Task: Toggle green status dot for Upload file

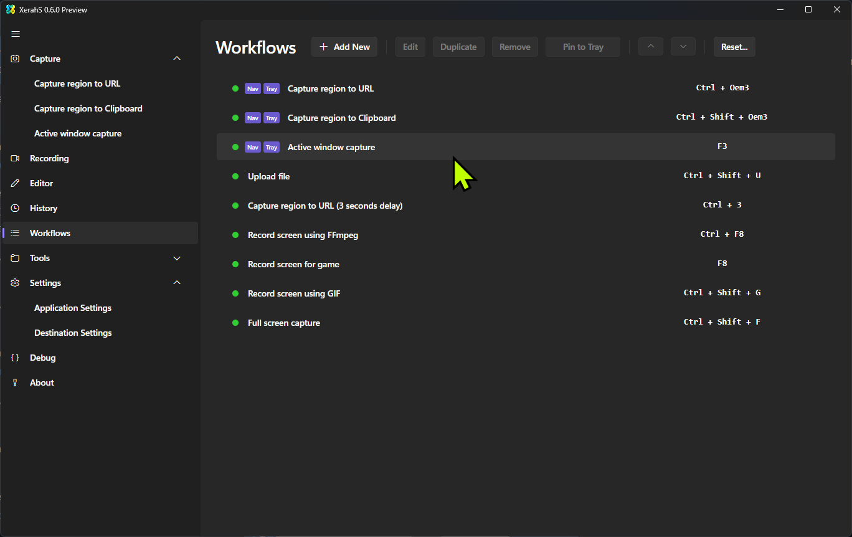Action: [x=235, y=176]
